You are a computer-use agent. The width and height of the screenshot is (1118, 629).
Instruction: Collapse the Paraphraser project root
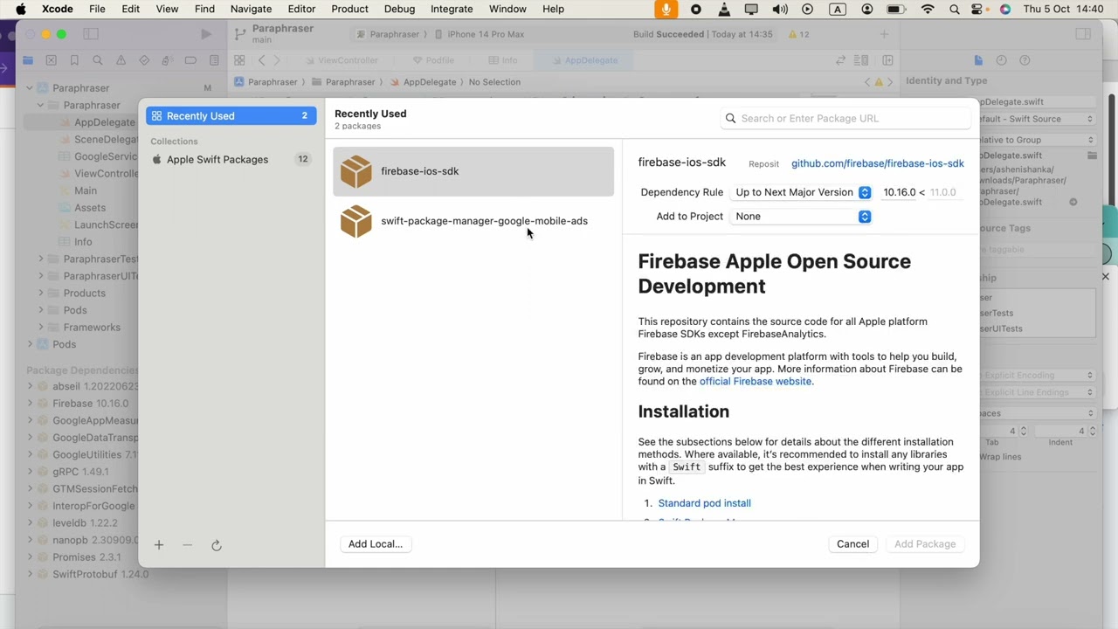30,88
